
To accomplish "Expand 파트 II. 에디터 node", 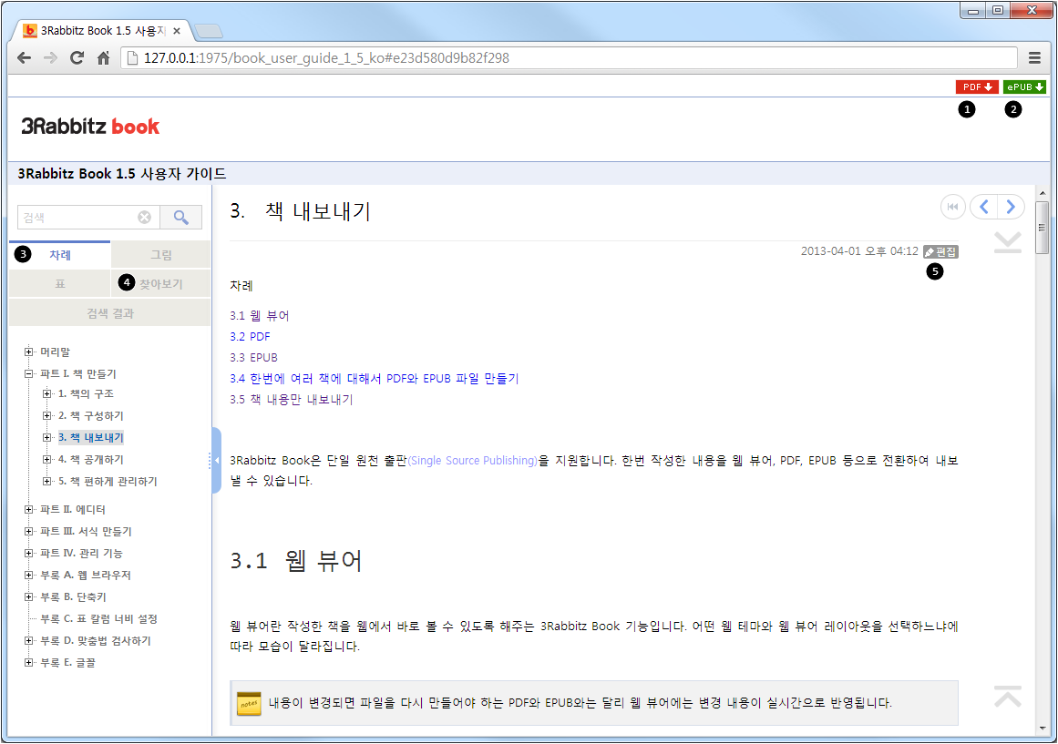I will [x=28, y=509].
